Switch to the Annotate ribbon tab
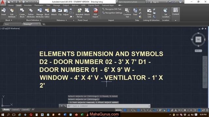 (x=28, y=5)
